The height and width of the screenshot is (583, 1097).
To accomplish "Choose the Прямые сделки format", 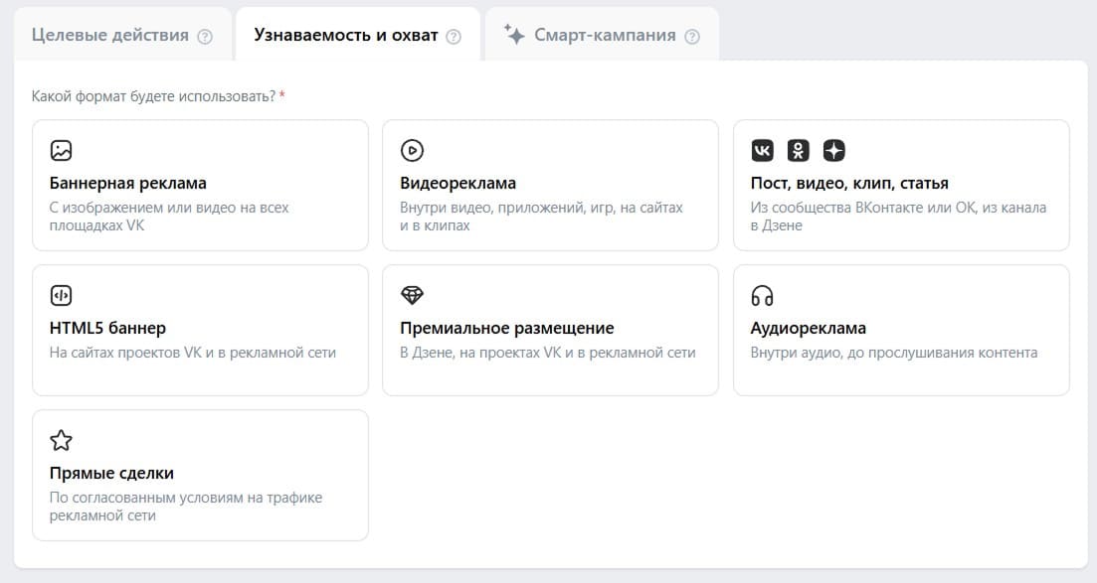I will tap(199, 475).
